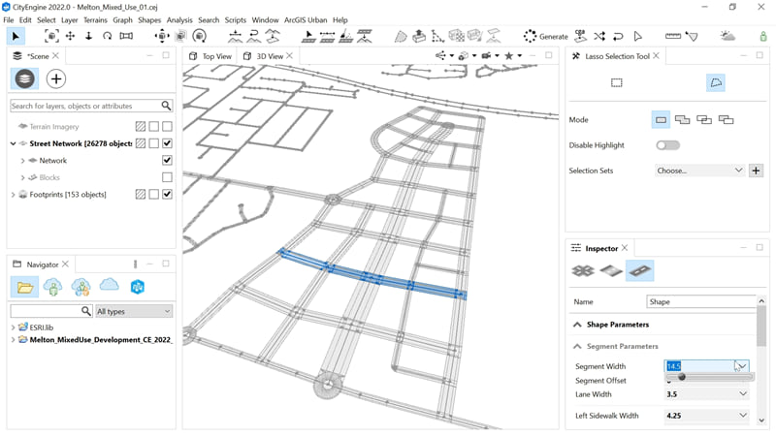
Task: Enable Blocks sublayer visibility checkbox
Action: pos(167,177)
